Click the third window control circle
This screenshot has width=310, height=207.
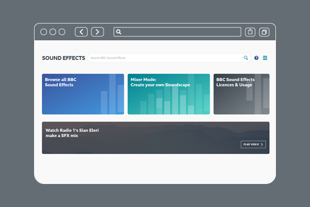click(x=62, y=32)
